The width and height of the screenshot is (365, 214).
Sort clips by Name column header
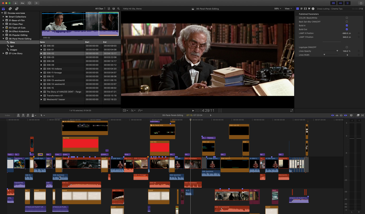point(62,42)
